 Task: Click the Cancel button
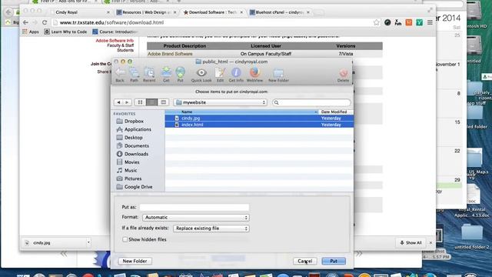point(305,261)
